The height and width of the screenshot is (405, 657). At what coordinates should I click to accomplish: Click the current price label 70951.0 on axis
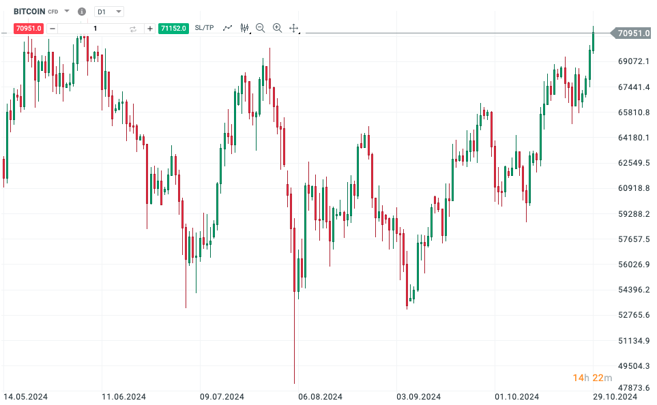tap(631, 33)
